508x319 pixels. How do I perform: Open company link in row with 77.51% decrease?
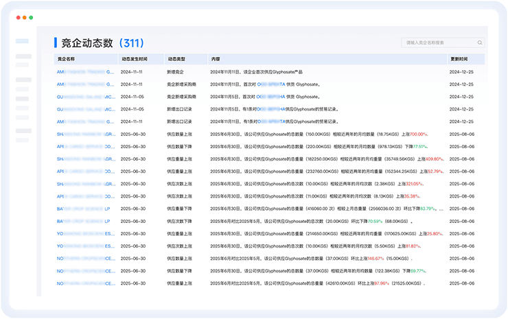coord(86,146)
